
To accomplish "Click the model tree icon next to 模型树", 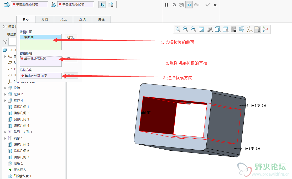I will [4, 27].
